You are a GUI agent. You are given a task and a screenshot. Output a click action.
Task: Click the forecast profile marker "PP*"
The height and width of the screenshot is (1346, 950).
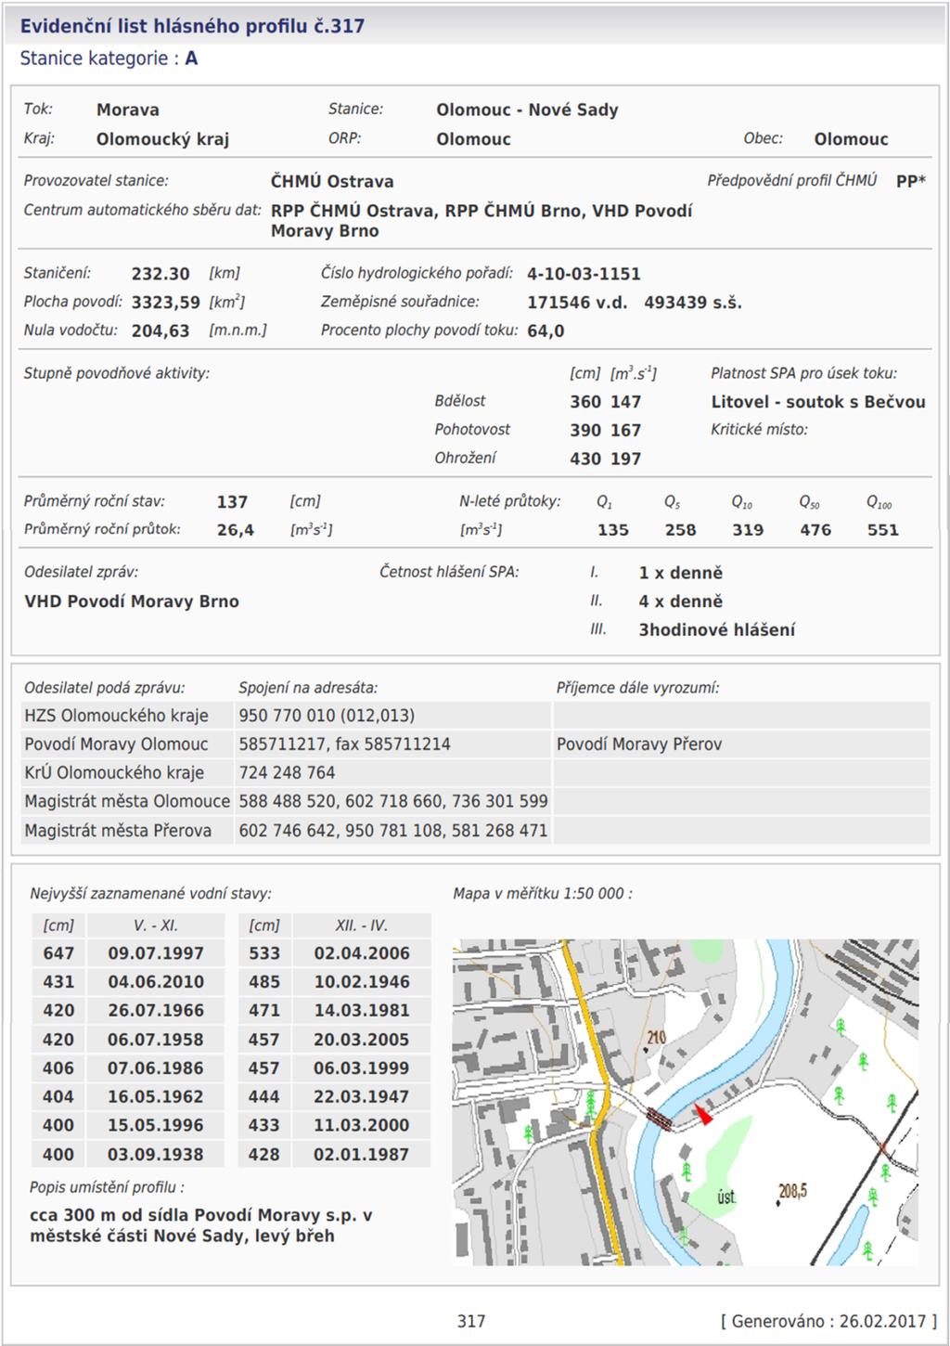pyautogui.click(x=911, y=182)
